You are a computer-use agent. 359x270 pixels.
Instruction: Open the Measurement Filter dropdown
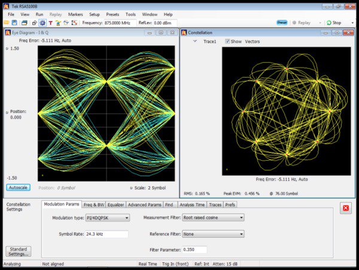[x=213, y=218]
